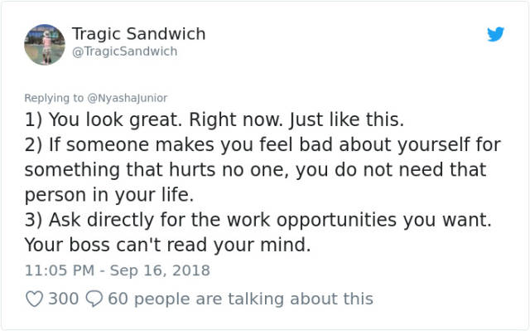Open the @NyashaJunior mention link
Viewport: 530px width, 331px height.
[x=128, y=98]
